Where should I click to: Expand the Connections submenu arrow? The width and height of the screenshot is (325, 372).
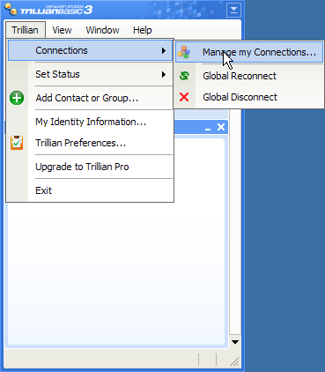tap(164, 50)
